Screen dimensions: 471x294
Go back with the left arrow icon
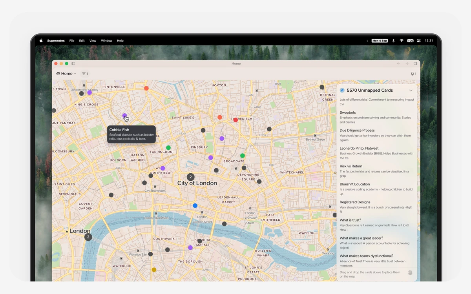[398, 64]
